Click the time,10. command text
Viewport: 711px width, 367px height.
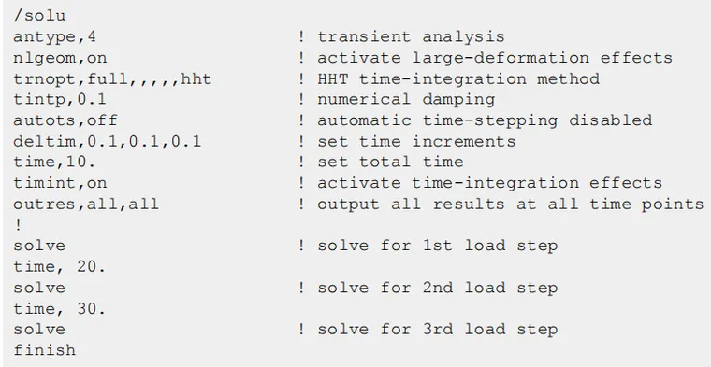click(x=54, y=162)
